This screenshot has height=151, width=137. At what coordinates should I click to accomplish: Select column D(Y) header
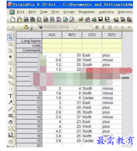pyautogui.click(x=112, y=35)
